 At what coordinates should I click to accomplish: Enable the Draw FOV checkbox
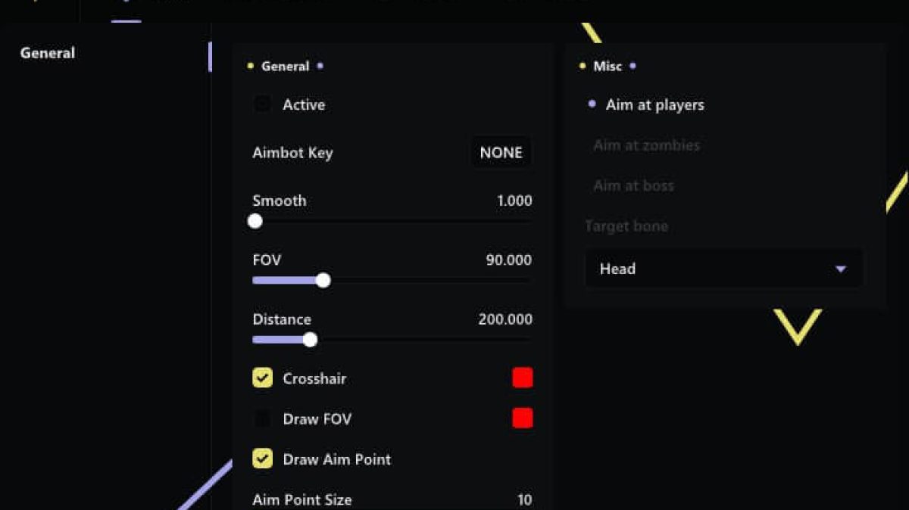[262, 418]
